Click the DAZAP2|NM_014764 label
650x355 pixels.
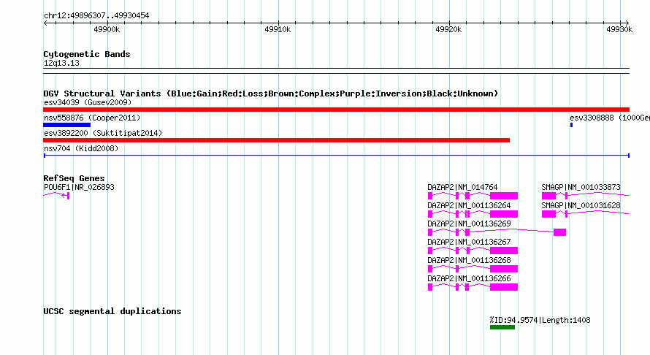point(462,187)
